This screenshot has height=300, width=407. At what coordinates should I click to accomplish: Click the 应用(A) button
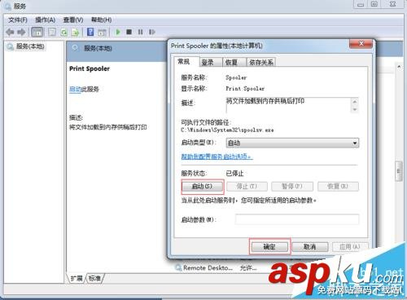click(x=350, y=247)
